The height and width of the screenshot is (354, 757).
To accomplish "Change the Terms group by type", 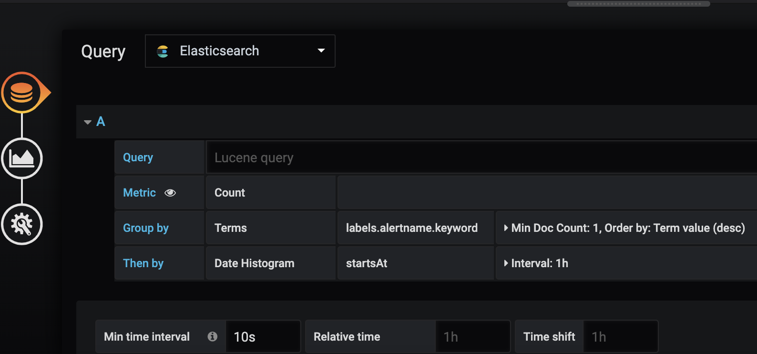I will click(271, 228).
